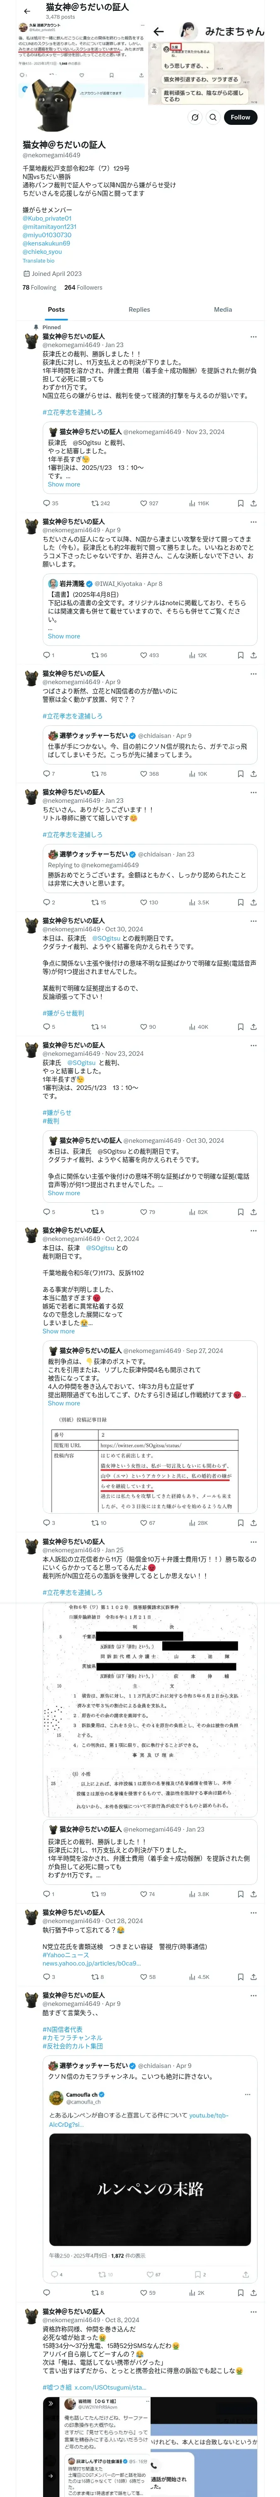280x2497 pixels.
Task: Switch to the Replies tab
Action: click(x=139, y=309)
